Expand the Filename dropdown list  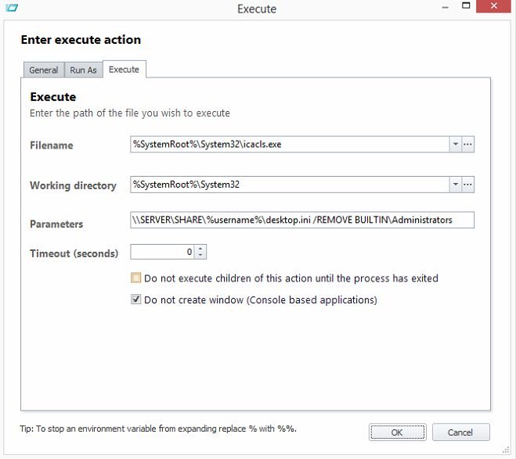(456, 145)
